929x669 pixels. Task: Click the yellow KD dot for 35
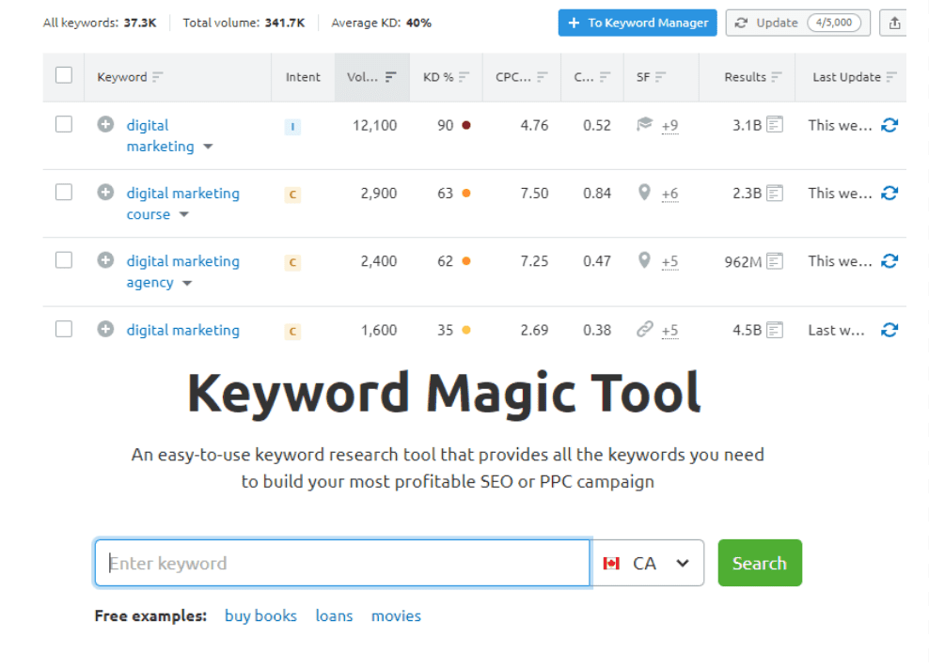466,330
